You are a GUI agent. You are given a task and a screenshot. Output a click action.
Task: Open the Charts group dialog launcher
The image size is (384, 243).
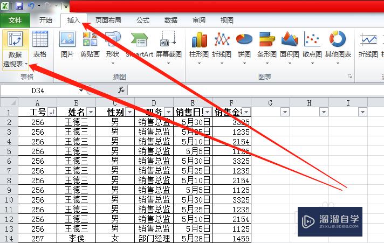coord(350,77)
